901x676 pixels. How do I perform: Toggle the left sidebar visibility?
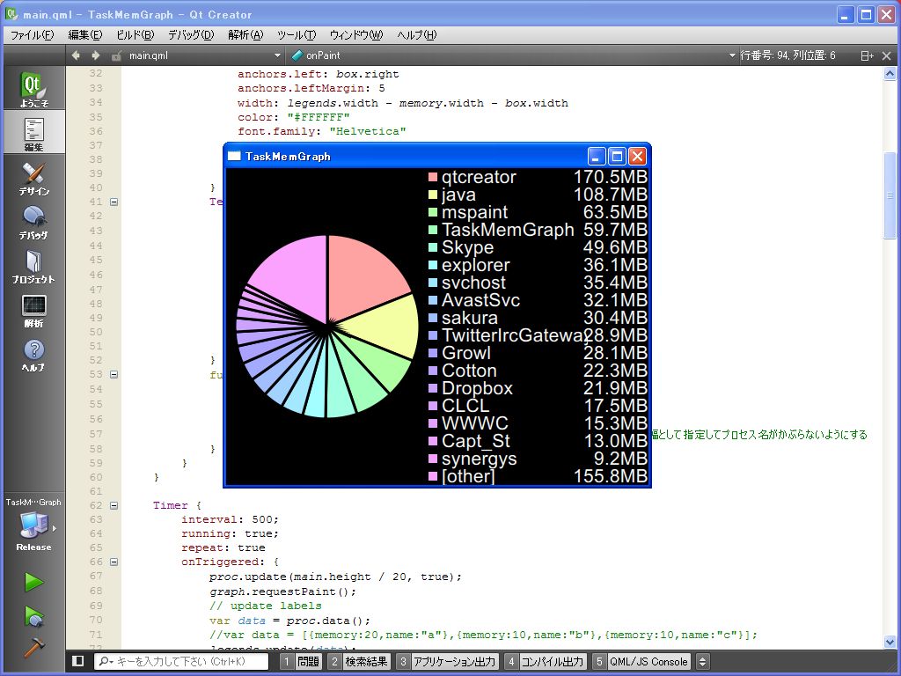(78, 661)
